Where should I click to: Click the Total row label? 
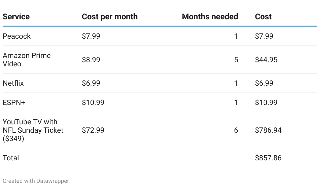[11, 158]
